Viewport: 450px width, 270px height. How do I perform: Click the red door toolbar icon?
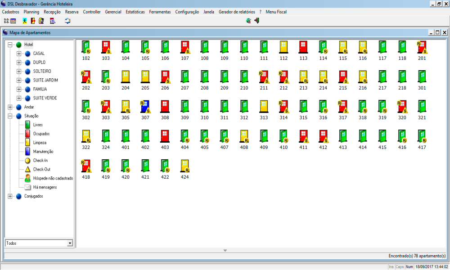(33, 21)
